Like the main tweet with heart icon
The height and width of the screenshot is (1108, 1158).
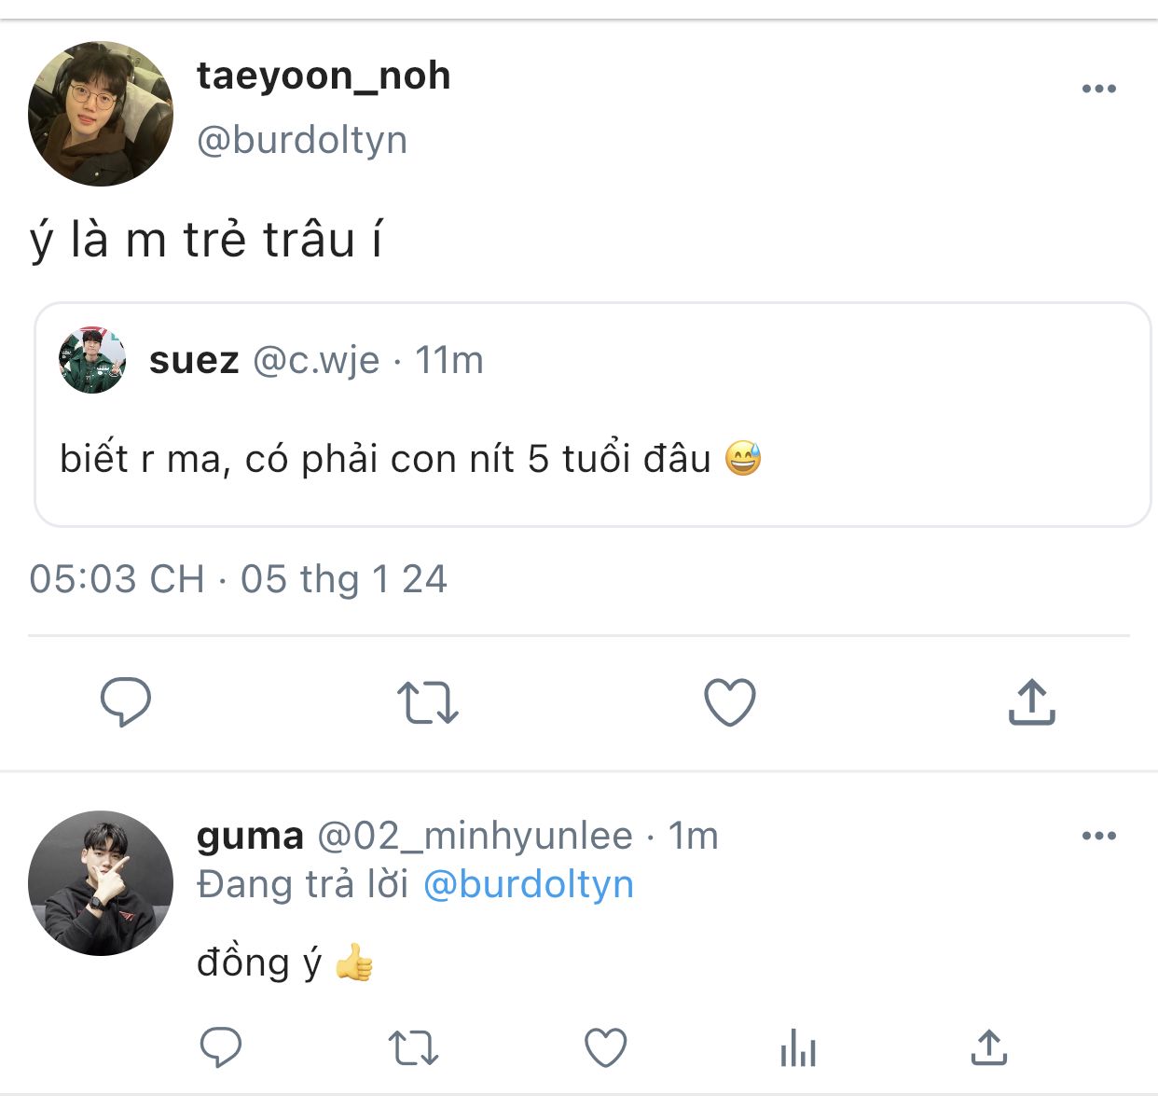coord(729,702)
